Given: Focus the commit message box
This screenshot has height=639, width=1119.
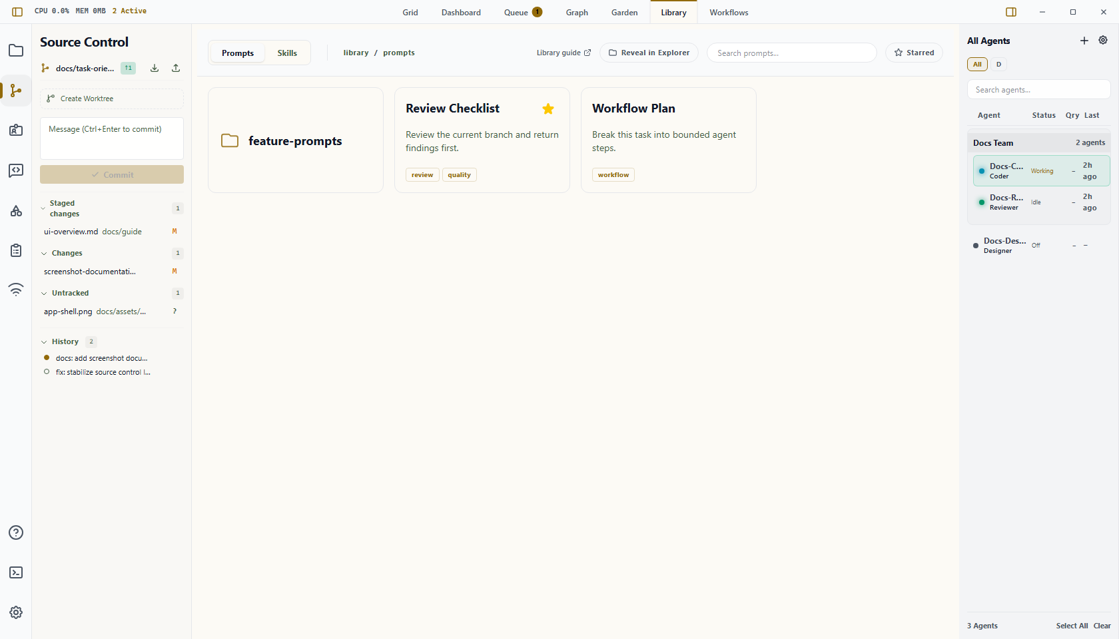Looking at the screenshot, I should 112,138.
